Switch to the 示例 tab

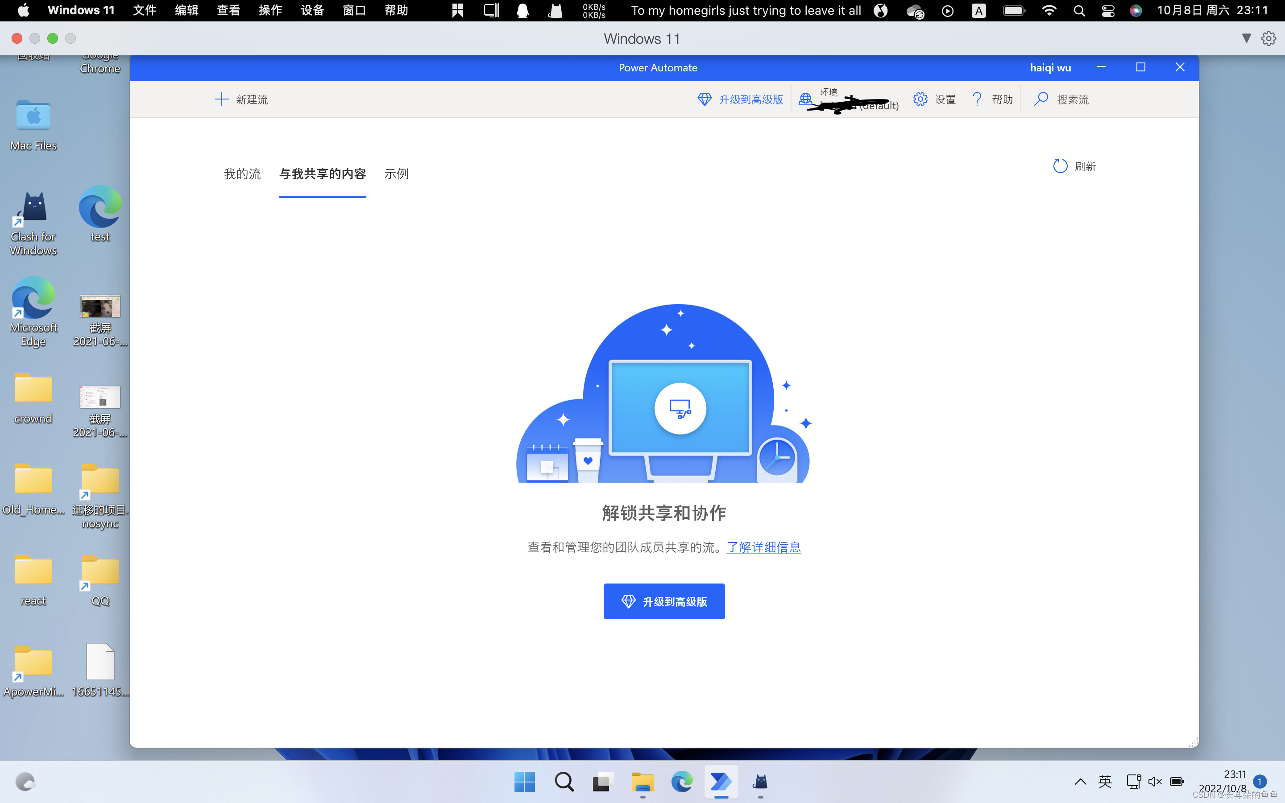[396, 174]
